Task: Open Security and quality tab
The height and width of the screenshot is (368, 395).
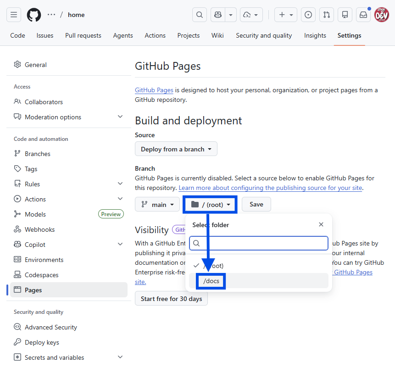Action: click(264, 35)
